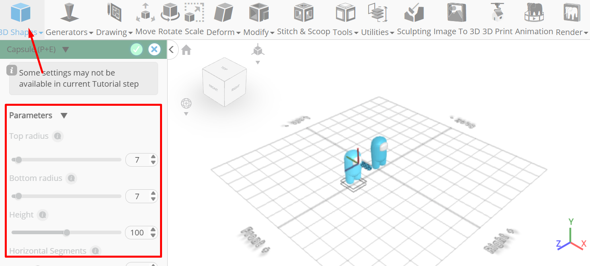Confirm the capsule with green checkmark
Viewport: 590px width, 266px height.
pyautogui.click(x=137, y=49)
